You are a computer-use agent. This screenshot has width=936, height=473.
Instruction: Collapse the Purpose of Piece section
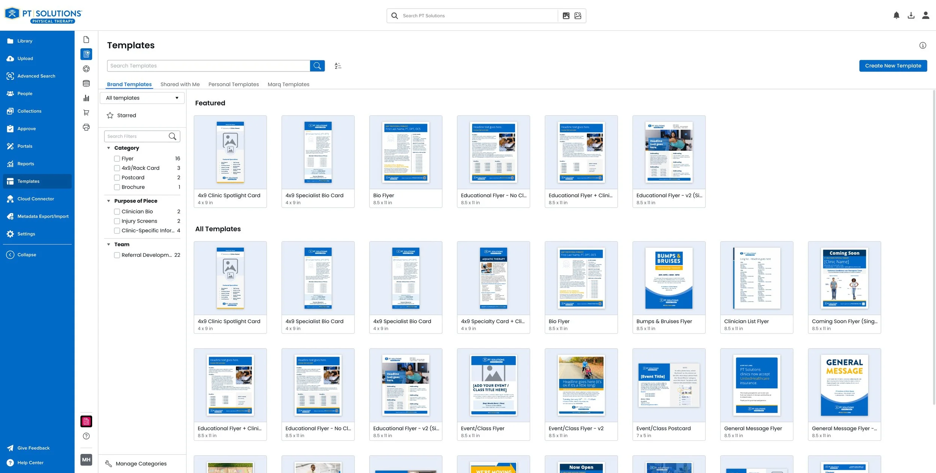[109, 201]
